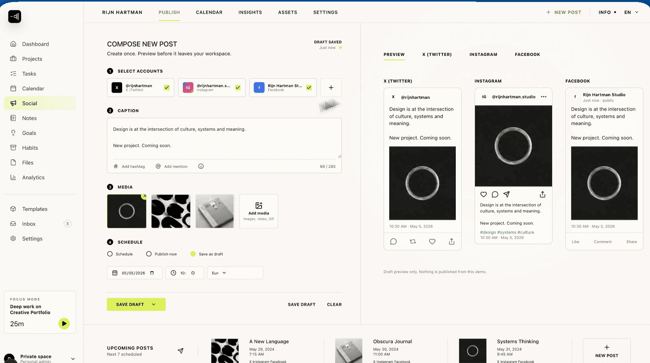Select the Publish now radio option

click(x=161, y=254)
